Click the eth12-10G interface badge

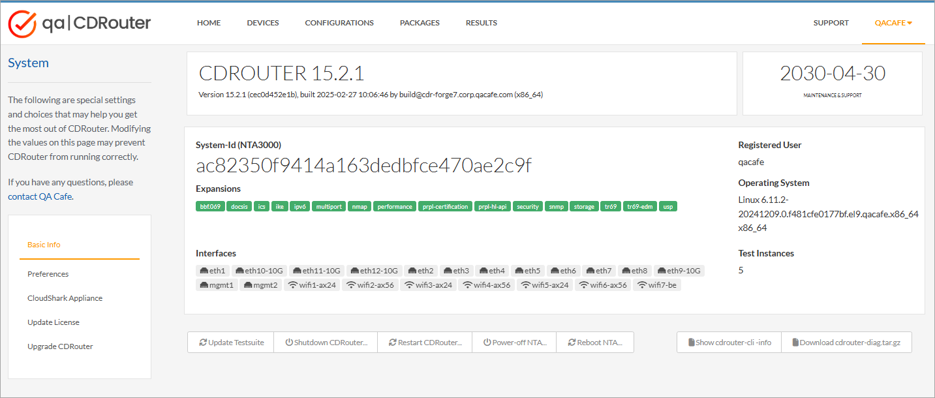tap(374, 270)
